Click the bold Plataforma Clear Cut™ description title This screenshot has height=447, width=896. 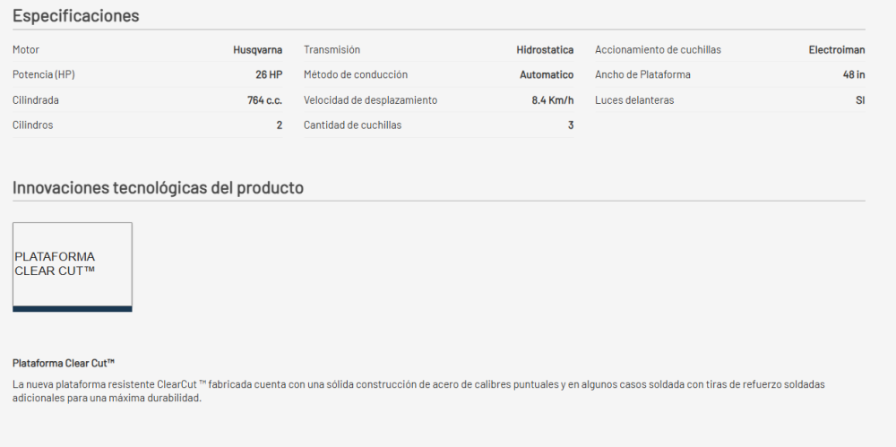tap(64, 363)
